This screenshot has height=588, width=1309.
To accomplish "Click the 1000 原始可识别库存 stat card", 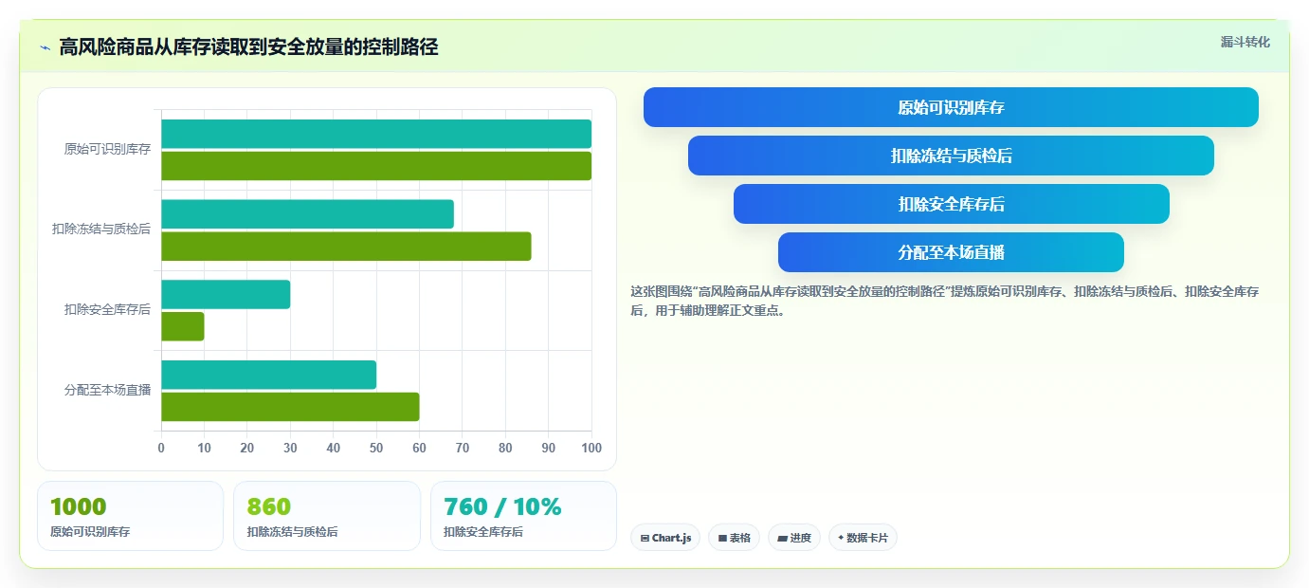I will point(130,516).
